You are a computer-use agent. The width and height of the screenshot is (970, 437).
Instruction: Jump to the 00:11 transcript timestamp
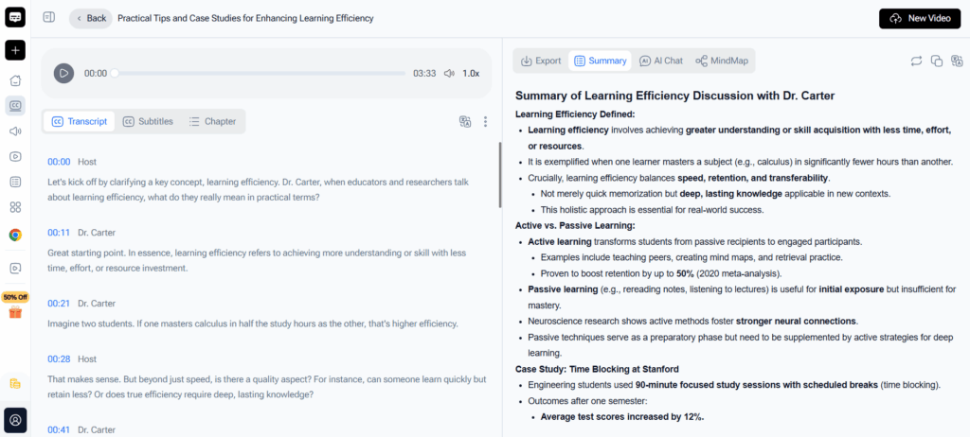tap(59, 233)
